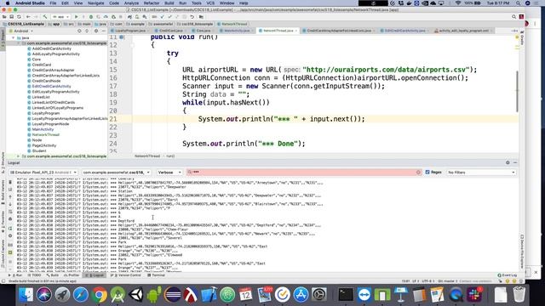Run the app with the green play icon
Viewport: 545px width, 306px height.
pyautogui.click(x=76, y=17)
